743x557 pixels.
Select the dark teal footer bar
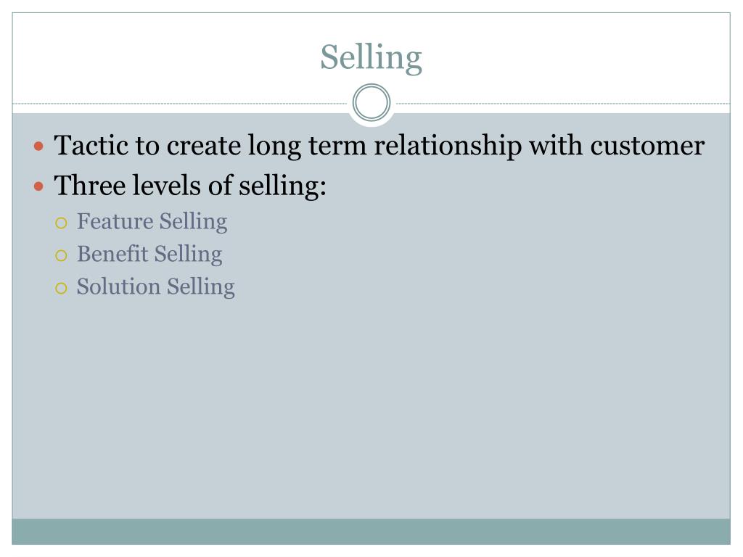point(371,532)
